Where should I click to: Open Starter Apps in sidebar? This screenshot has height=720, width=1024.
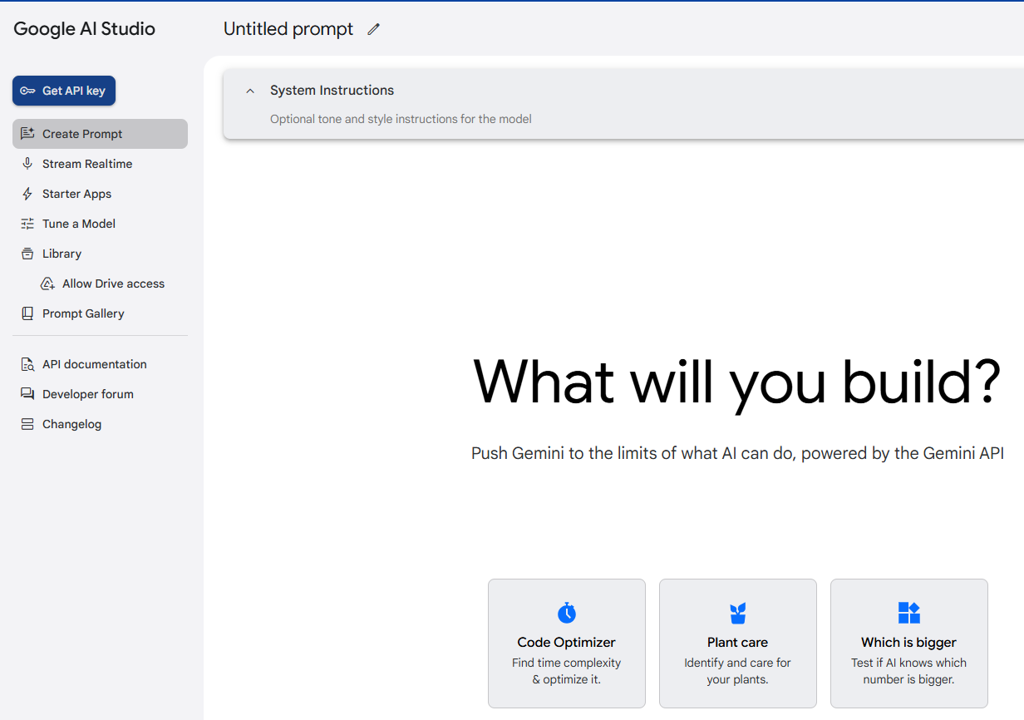(100, 194)
